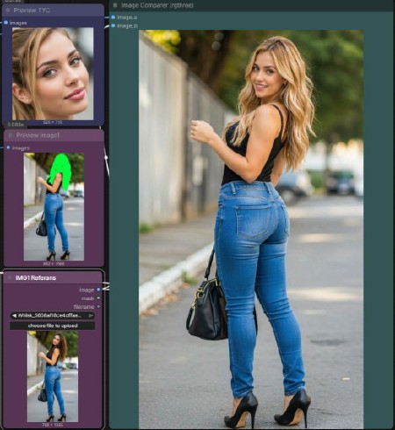Open the green-masked thumbnail in Preview image1

54,206
